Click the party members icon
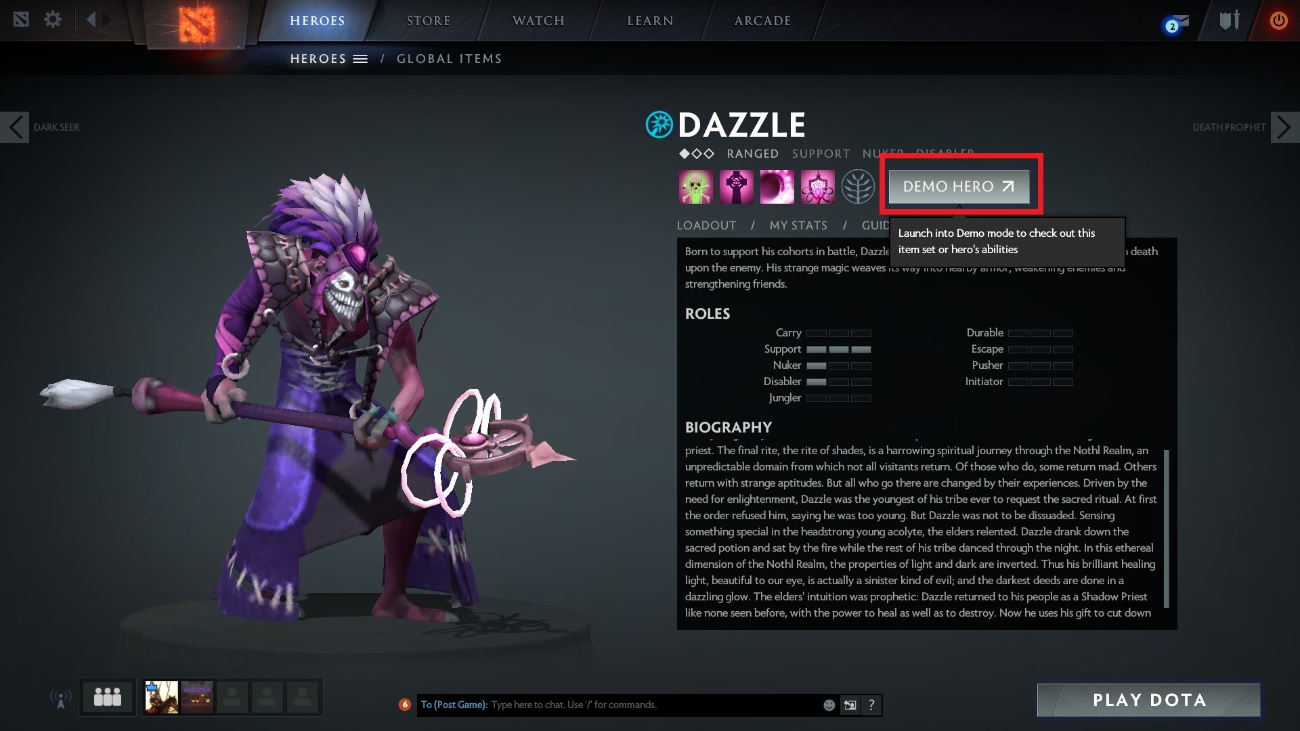Screen dimensions: 1300x731 (108, 697)
